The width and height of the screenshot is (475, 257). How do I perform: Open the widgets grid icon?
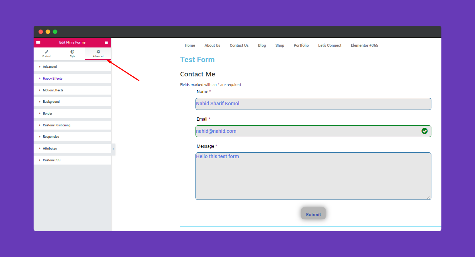point(107,42)
